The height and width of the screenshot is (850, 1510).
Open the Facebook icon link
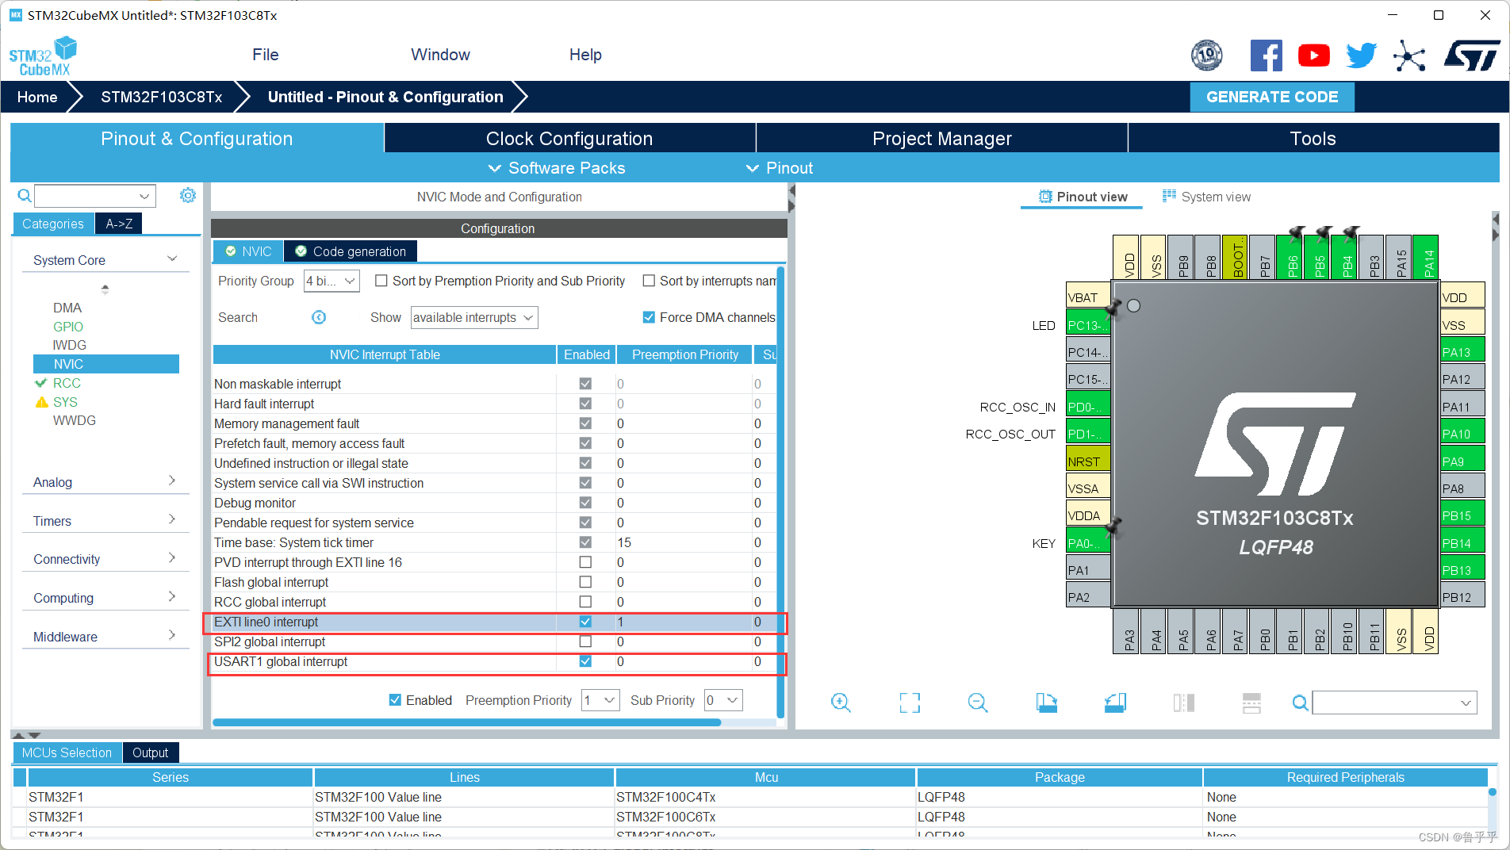[1266, 55]
